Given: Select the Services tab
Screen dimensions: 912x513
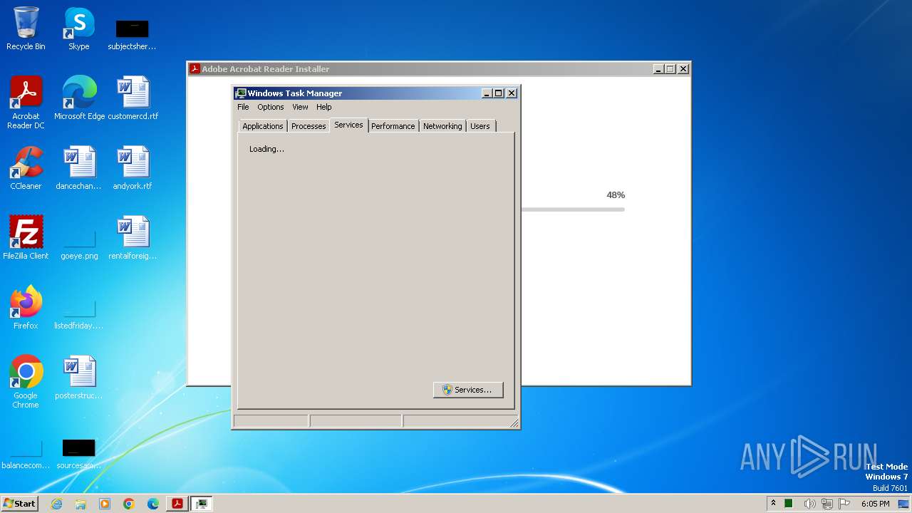Looking at the screenshot, I should tap(348, 125).
